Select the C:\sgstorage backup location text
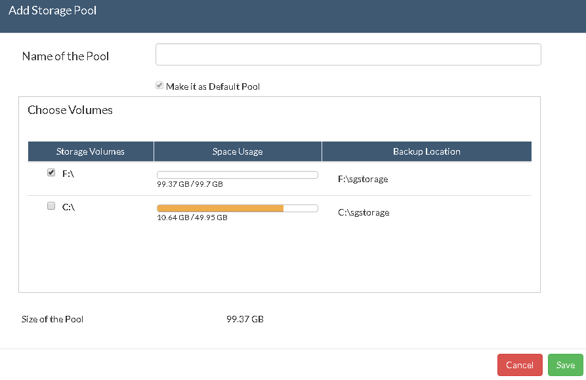 coord(364,212)
